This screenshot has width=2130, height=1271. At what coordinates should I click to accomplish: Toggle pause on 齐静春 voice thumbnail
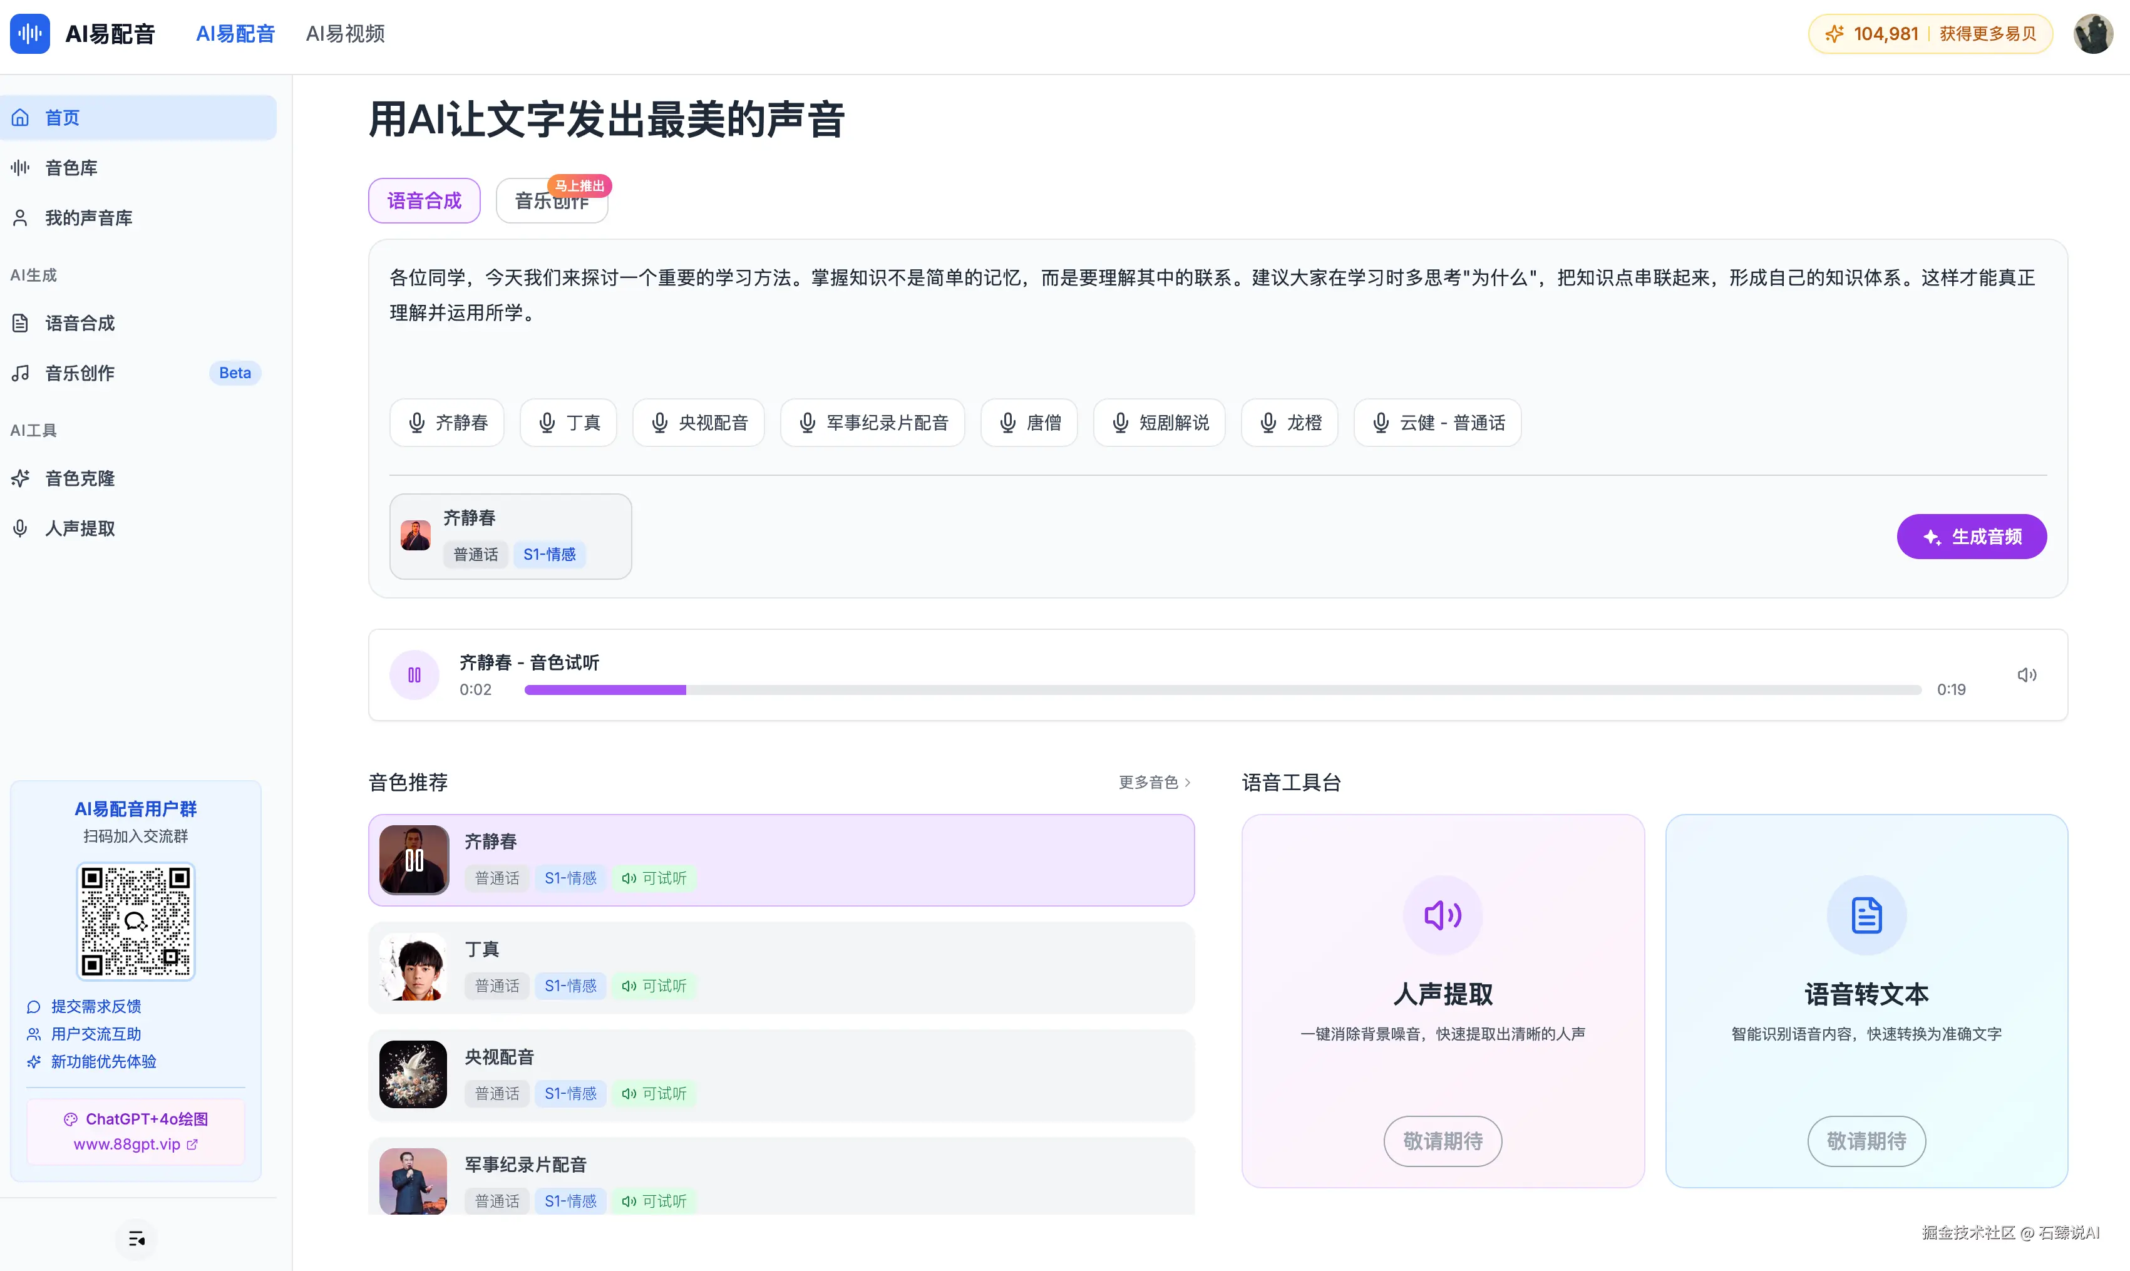[x=414, y=860]
